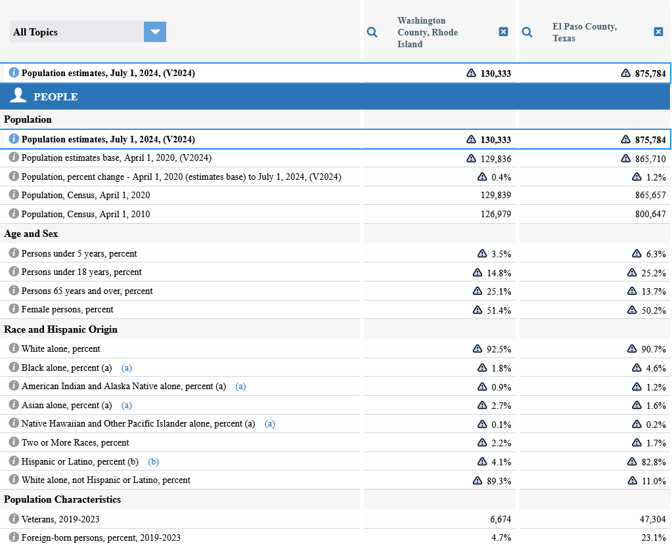Click info icon for Veterans, 2019-2023
The width and height of the screenshot is (672, 546).
[x=14, y=518]
